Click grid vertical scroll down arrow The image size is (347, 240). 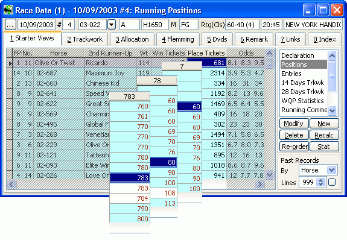[x=270, y=175]
